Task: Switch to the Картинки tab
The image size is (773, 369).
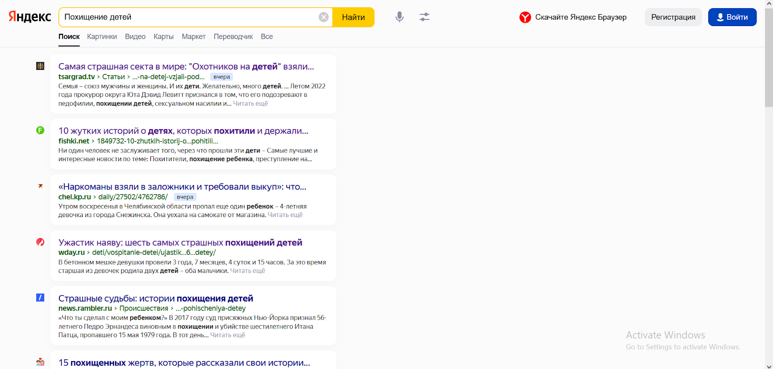Action: [102, 37]
